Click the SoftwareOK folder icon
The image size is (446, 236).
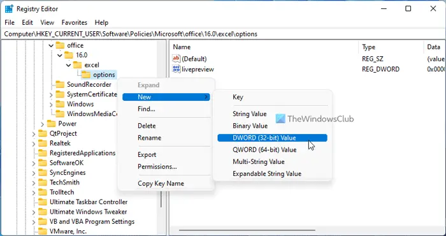point(43,163)
